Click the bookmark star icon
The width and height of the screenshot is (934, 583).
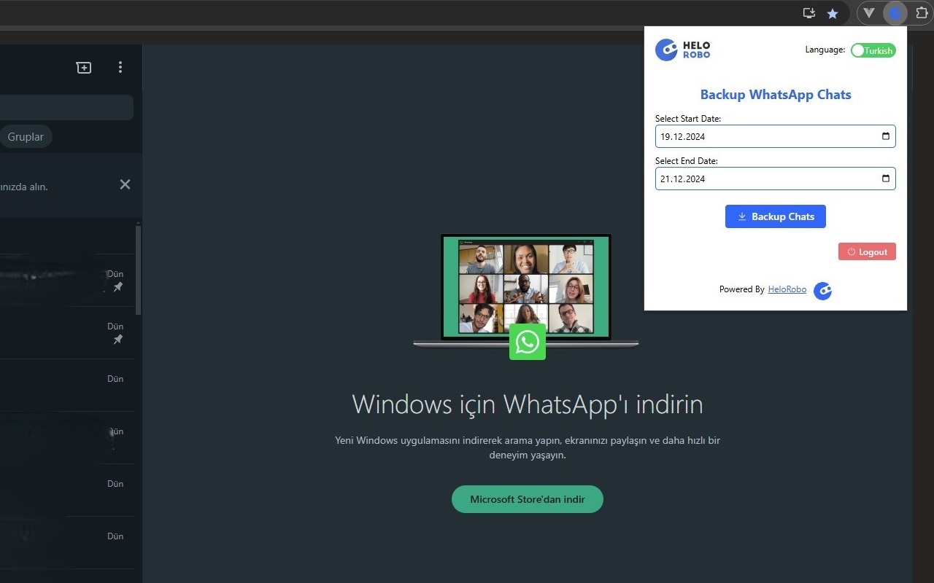(833, 13)
